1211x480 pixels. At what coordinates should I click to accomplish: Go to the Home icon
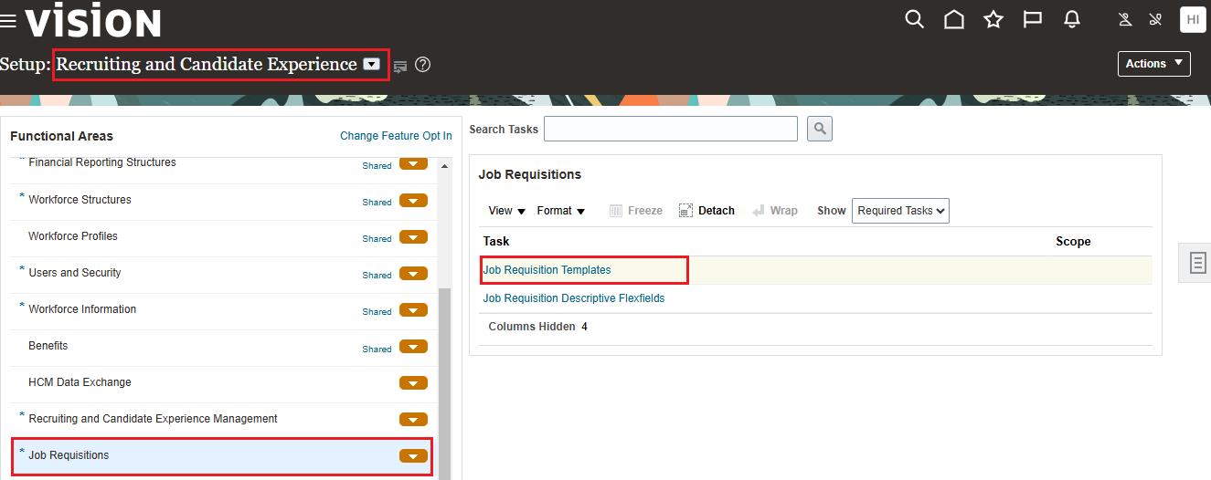click(x=954, y=19)
